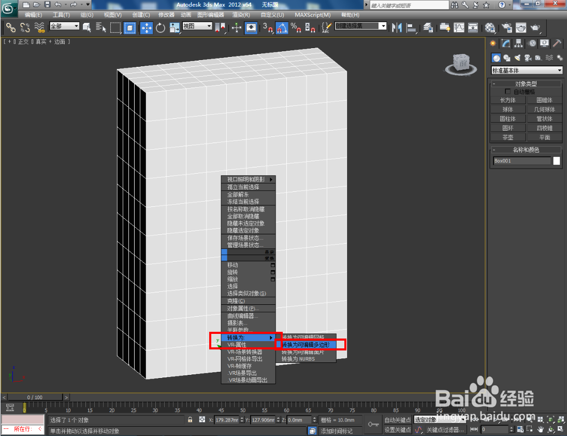Click 关键点过滤器 button

[445, 430]
